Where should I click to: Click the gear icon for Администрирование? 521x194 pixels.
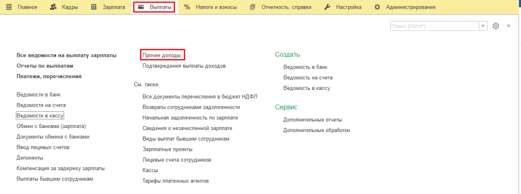(377, 7)
